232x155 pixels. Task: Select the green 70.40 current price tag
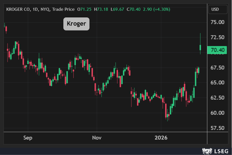coord(217,50)
